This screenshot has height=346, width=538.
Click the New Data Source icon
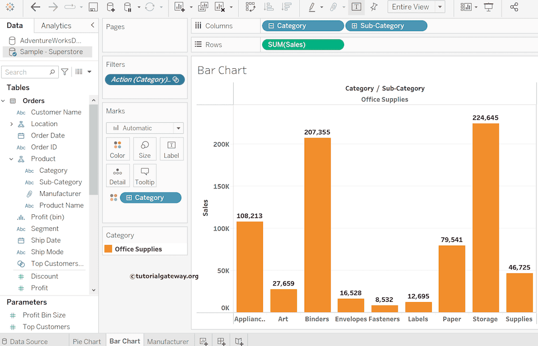(x=110, y=7)
